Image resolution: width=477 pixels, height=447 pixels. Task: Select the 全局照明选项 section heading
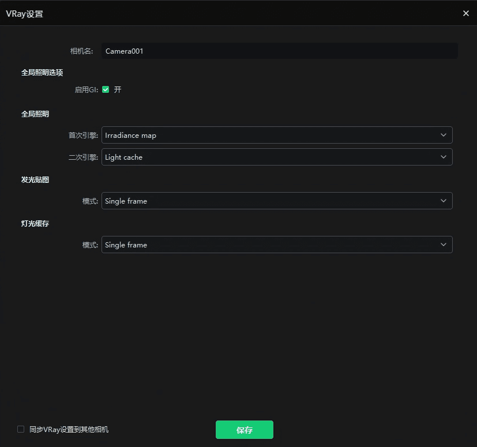pos(42,73)
